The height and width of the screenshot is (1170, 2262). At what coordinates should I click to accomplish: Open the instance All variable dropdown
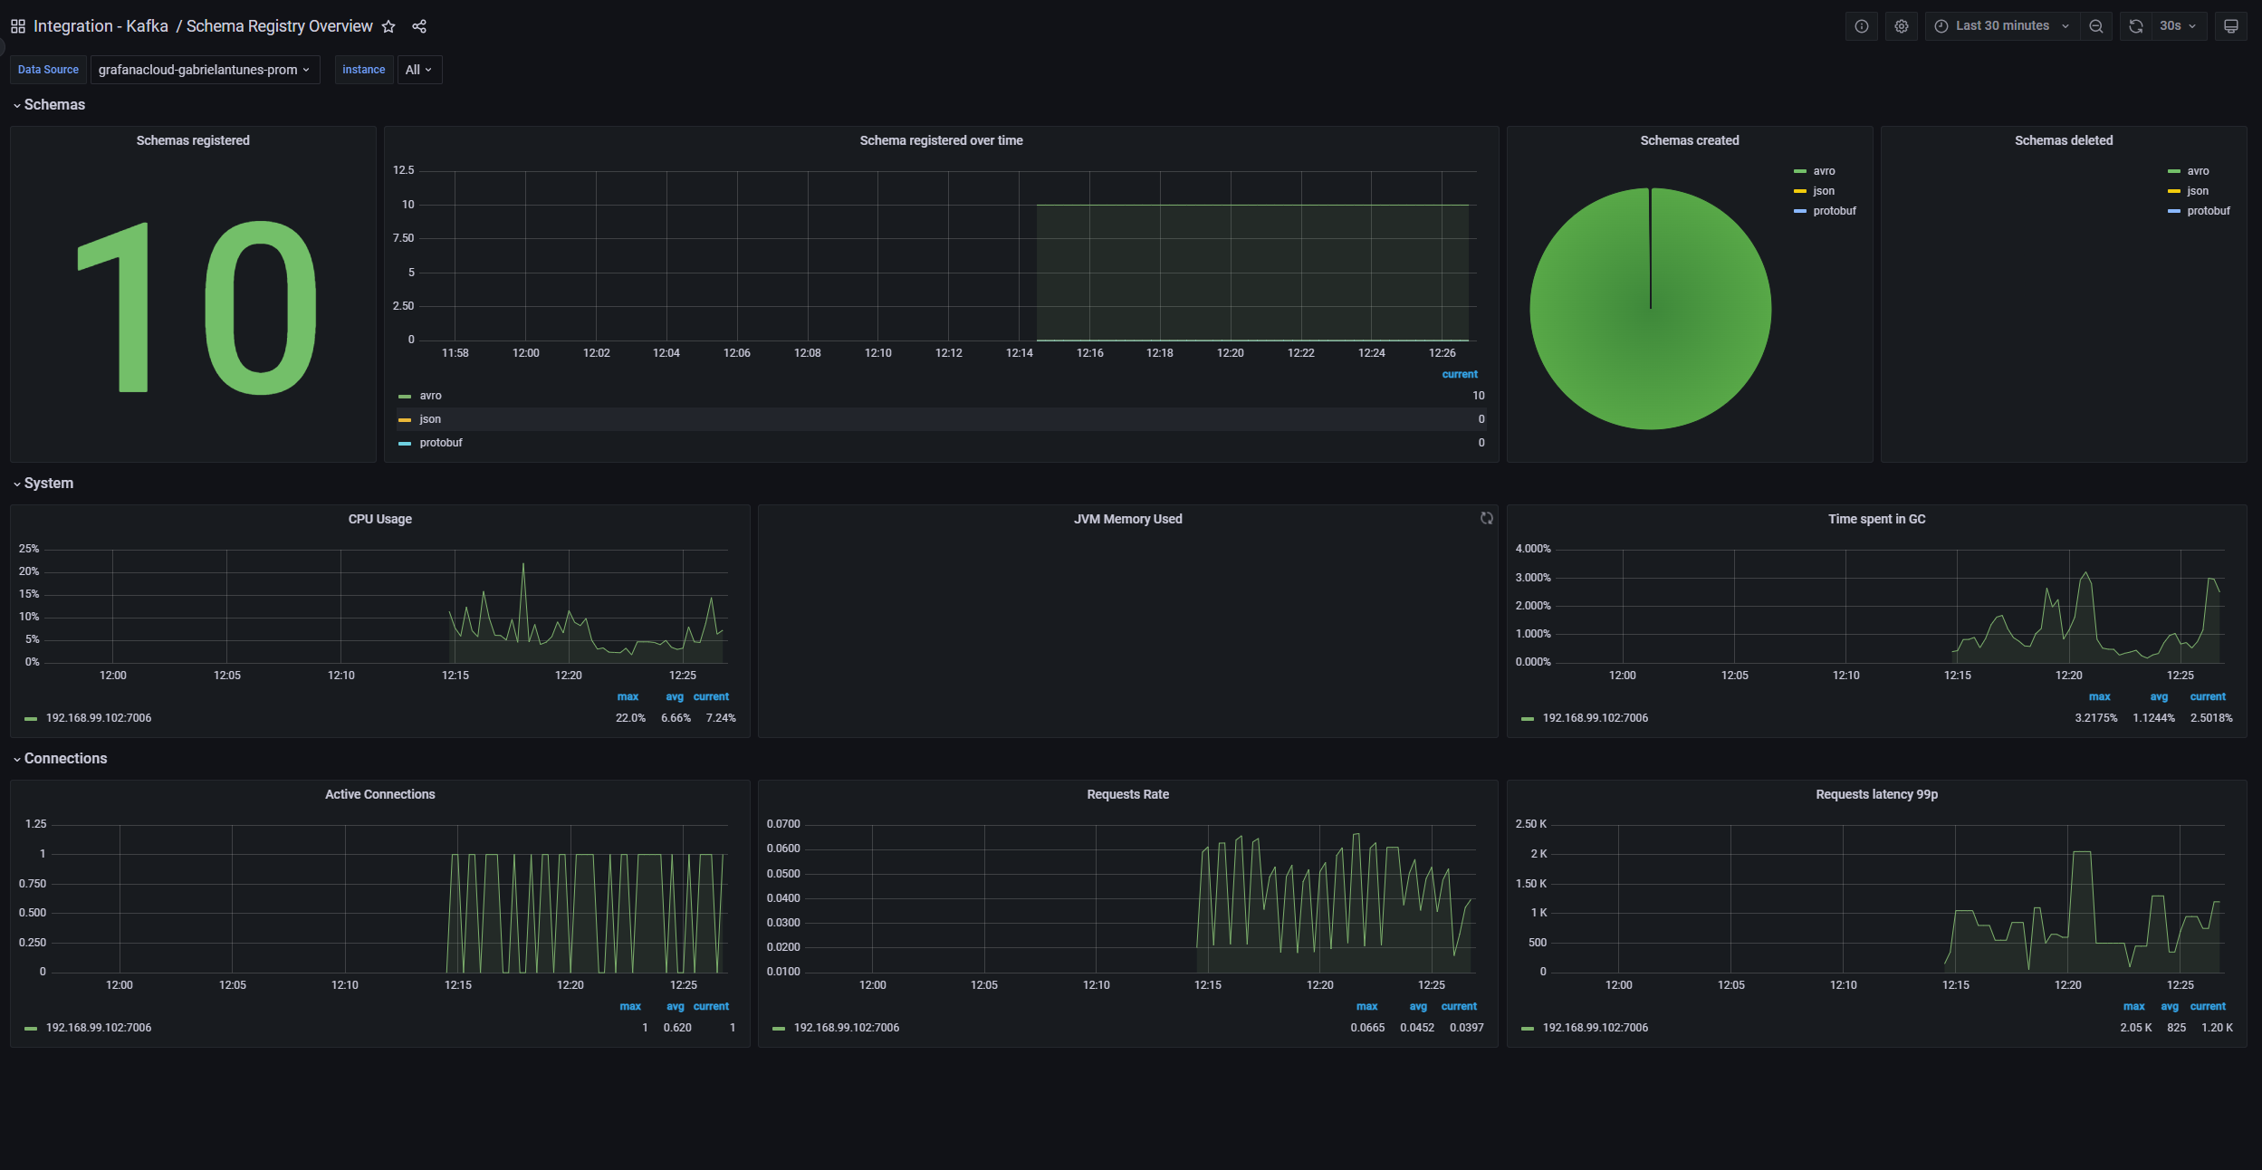click(x=418, y=69)
